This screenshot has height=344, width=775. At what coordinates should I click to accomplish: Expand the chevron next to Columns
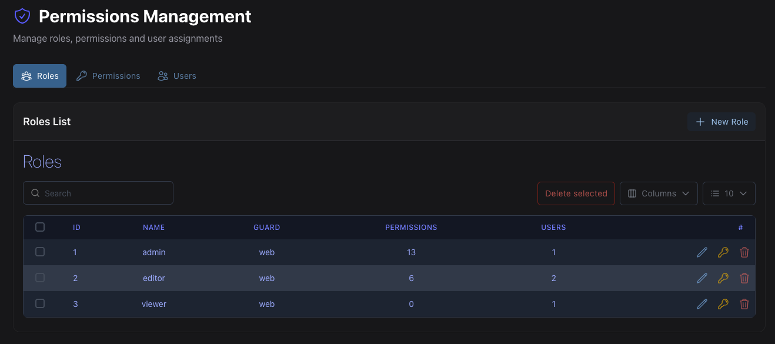coord(686,193)
